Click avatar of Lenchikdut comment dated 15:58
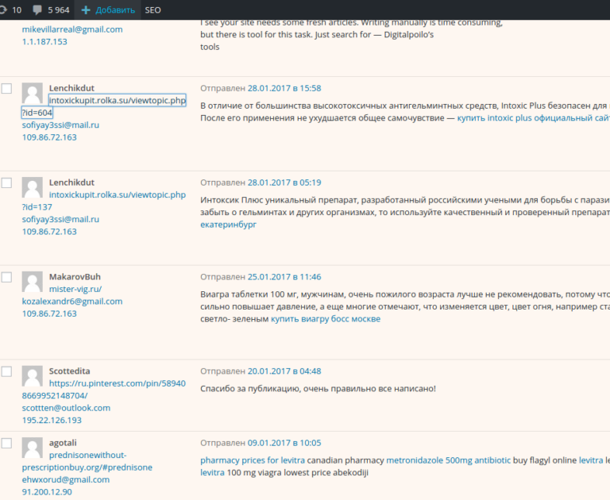610x500 pixels. (33, 93)
